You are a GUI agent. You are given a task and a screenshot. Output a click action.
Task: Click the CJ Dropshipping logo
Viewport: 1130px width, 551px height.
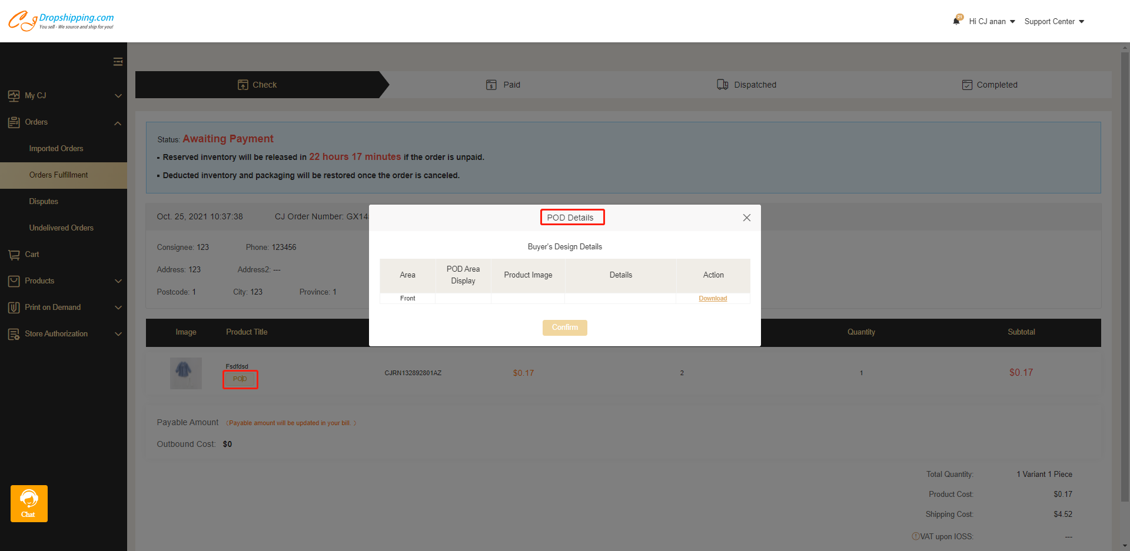coord(61,21)
